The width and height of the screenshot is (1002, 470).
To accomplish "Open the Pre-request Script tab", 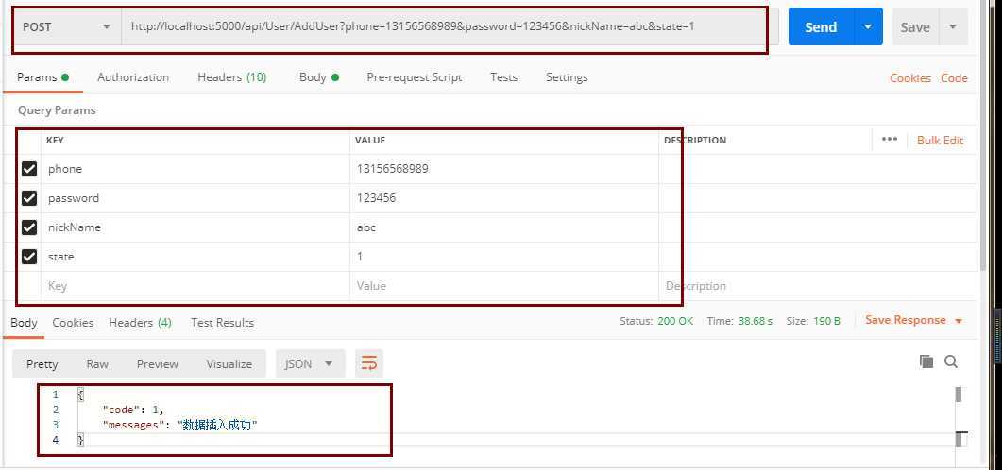I will [x=414, y=77].
